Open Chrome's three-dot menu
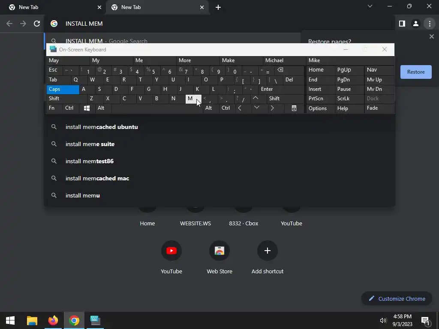The height and width of the screenshot is (329, 439). pos(430,24)
